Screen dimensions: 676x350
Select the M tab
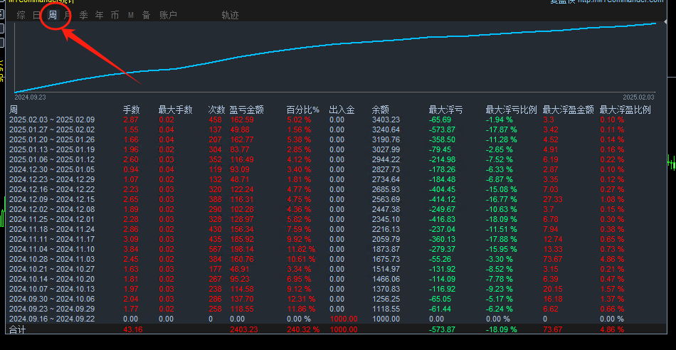(x=131, y=16)
